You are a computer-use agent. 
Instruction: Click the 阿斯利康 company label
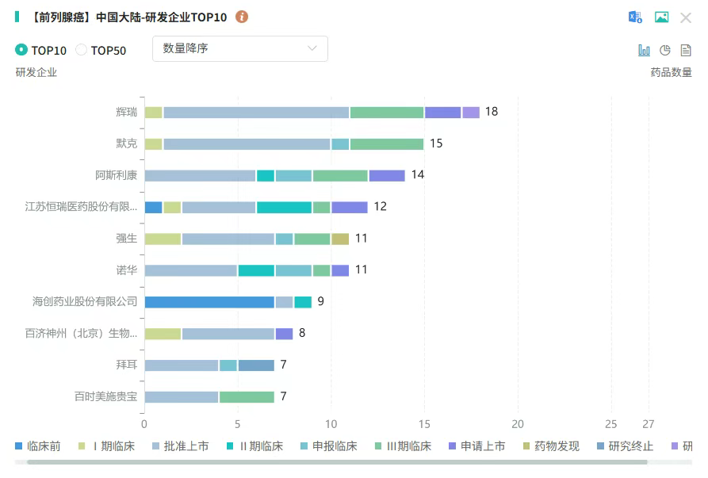116,175
